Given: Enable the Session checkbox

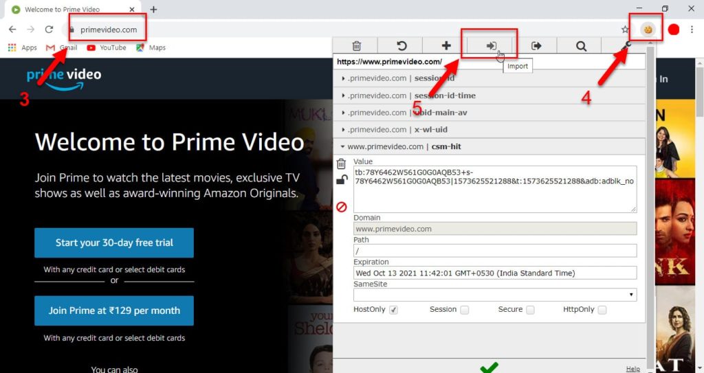Looking at the screenshot, I should 465,310.
